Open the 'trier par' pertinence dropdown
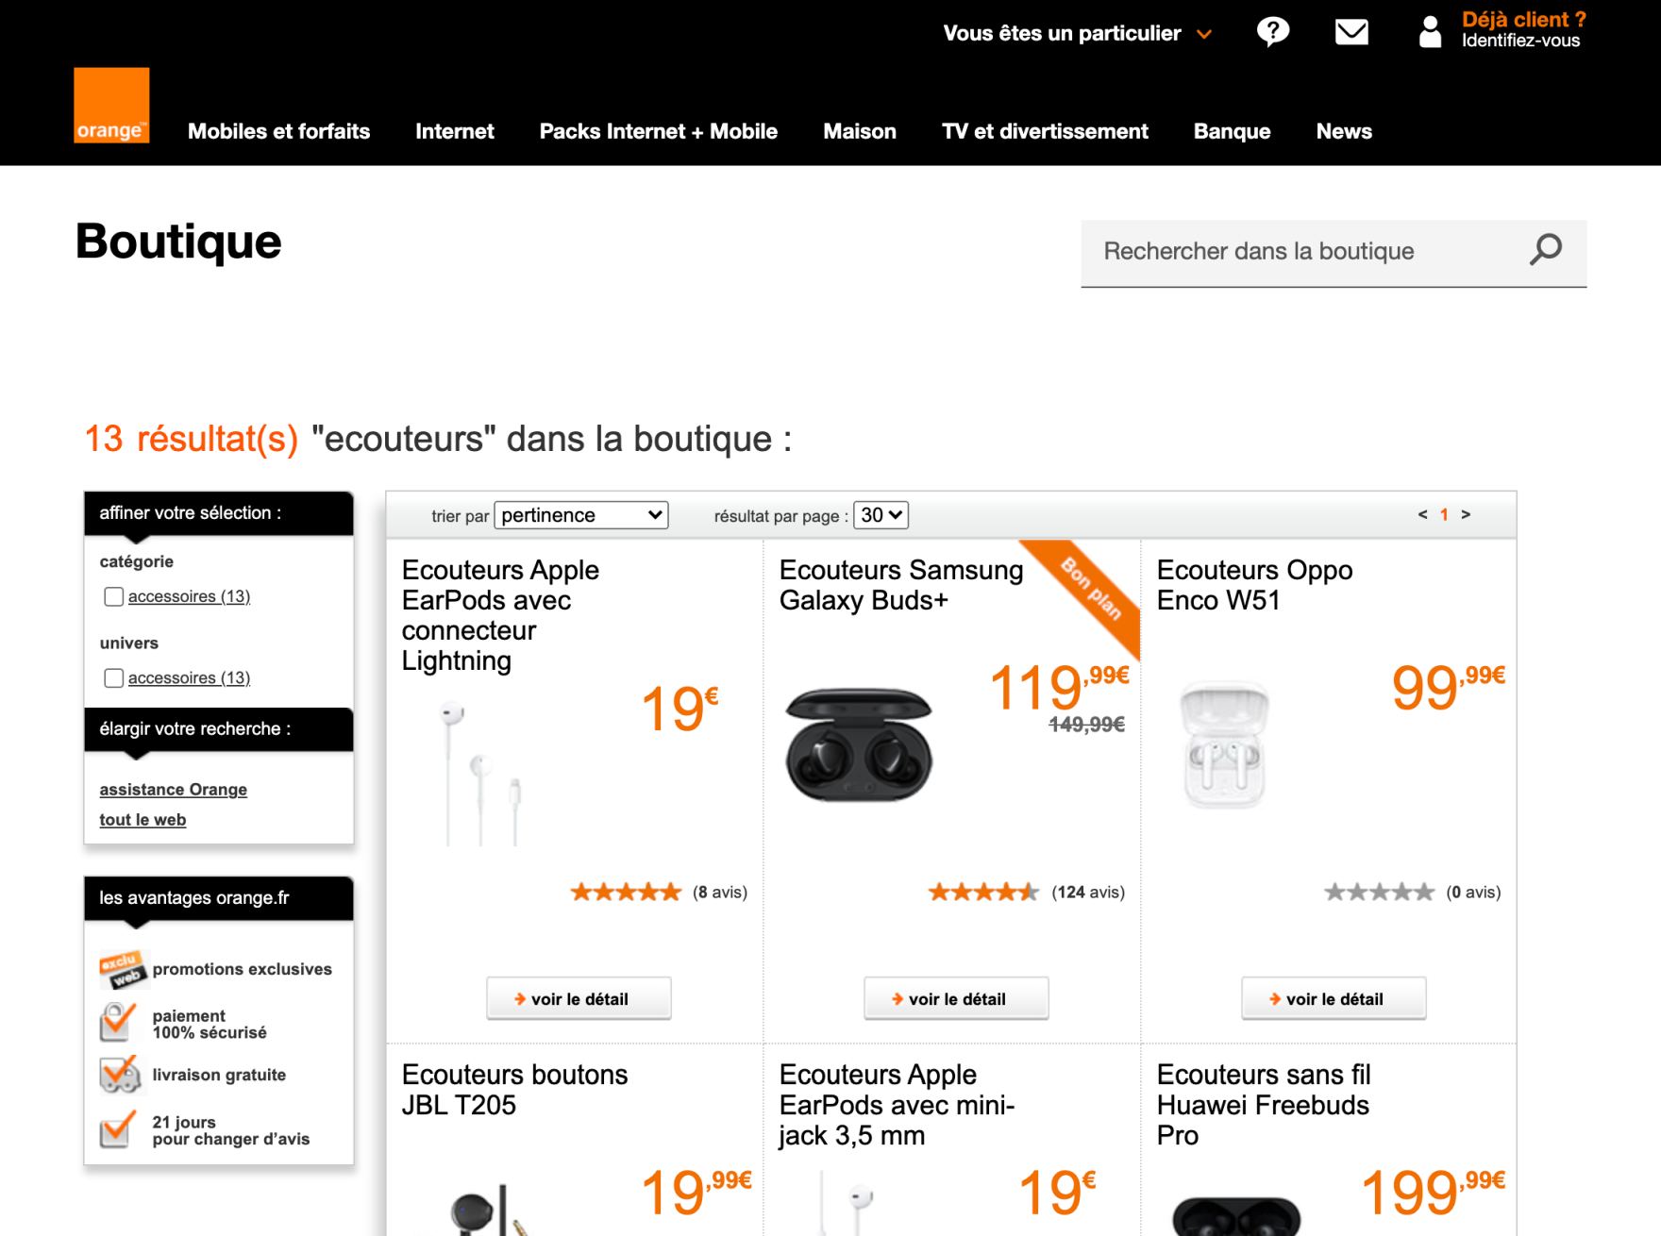1661x1236 pixels. (580, 515)
